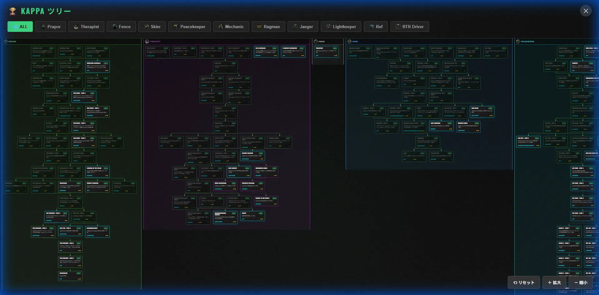
Task: Open the Collector quest node under Fence
Action: pos(326,52)
